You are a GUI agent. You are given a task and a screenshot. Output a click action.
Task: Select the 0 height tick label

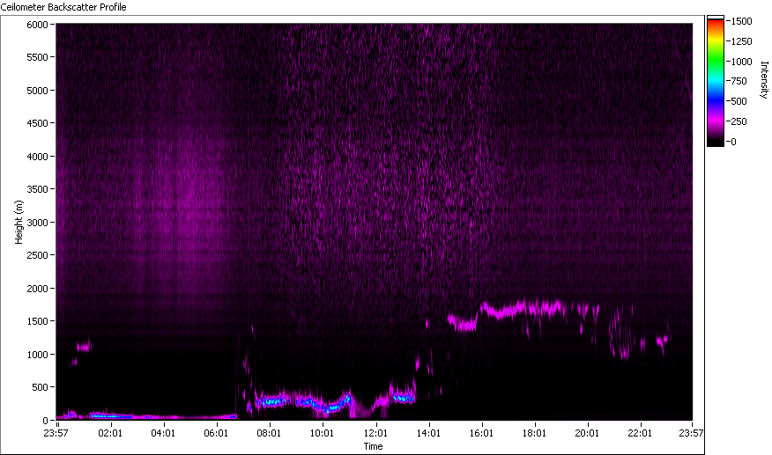tap(45, 421)
